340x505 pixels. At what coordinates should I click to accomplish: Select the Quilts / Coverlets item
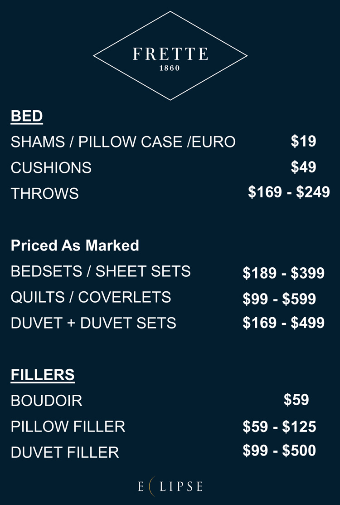(91, 297)
